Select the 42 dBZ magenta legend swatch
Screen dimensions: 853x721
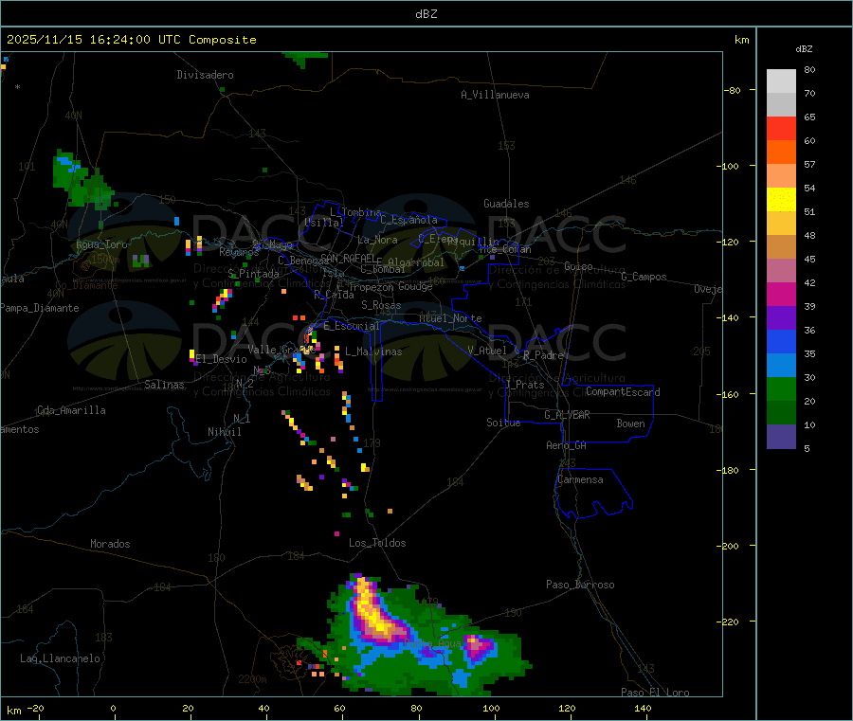pos(781,294)
